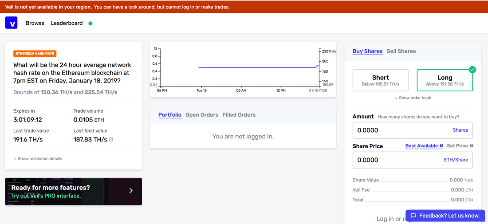The height and width of the screenshot is (224, 488).
Task: Click the Expires in countdown 3:01:09:12
Action: [28, 120]
